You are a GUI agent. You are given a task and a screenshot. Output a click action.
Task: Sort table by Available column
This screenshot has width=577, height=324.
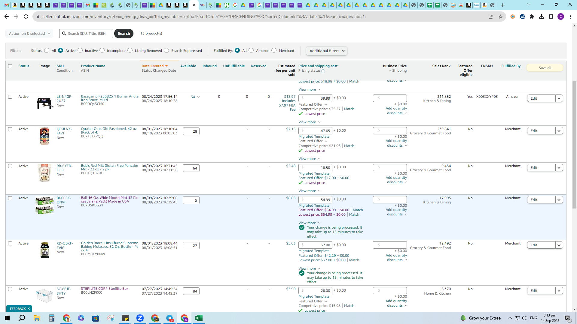[x=188, y=66]
